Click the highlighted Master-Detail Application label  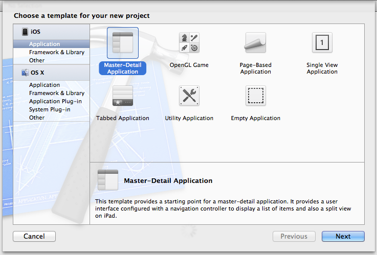coord(123,68)
